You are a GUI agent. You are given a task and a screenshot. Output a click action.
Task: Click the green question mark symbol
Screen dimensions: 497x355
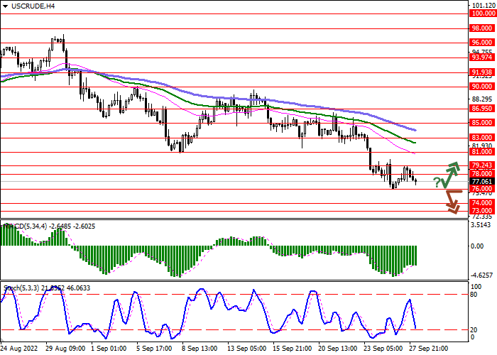click(437, 182)
